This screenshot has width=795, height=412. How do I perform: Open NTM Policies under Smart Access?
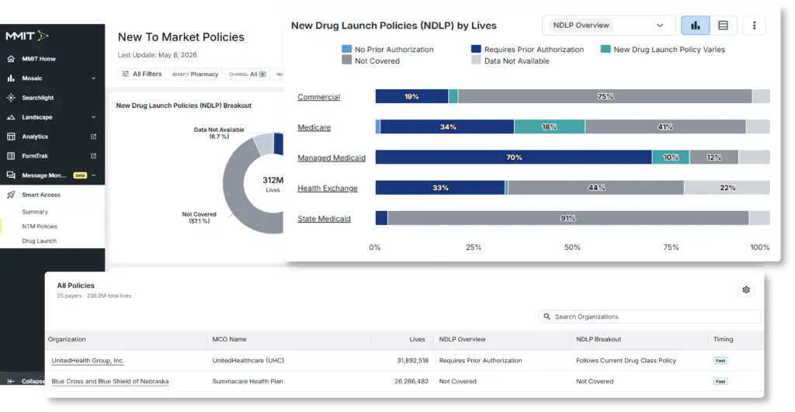point(40,227)
